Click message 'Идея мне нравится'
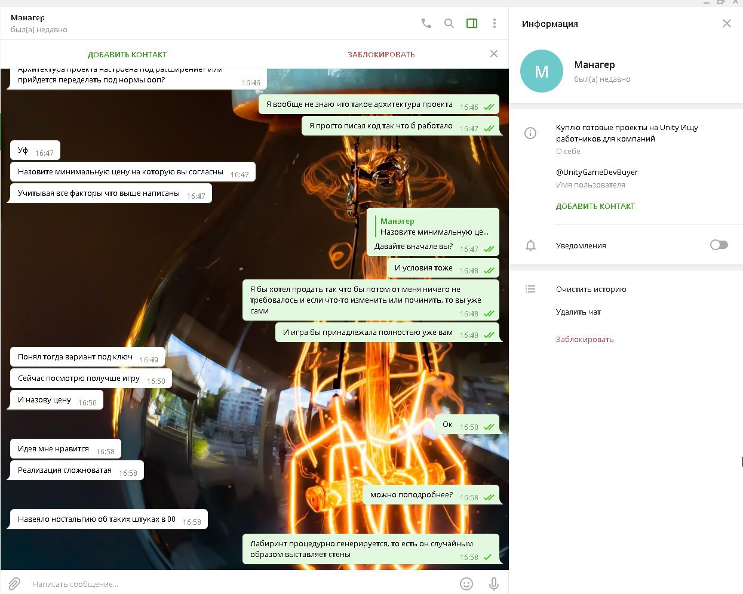This screenshot has height=594, width=743. click(x=66, y=449)
